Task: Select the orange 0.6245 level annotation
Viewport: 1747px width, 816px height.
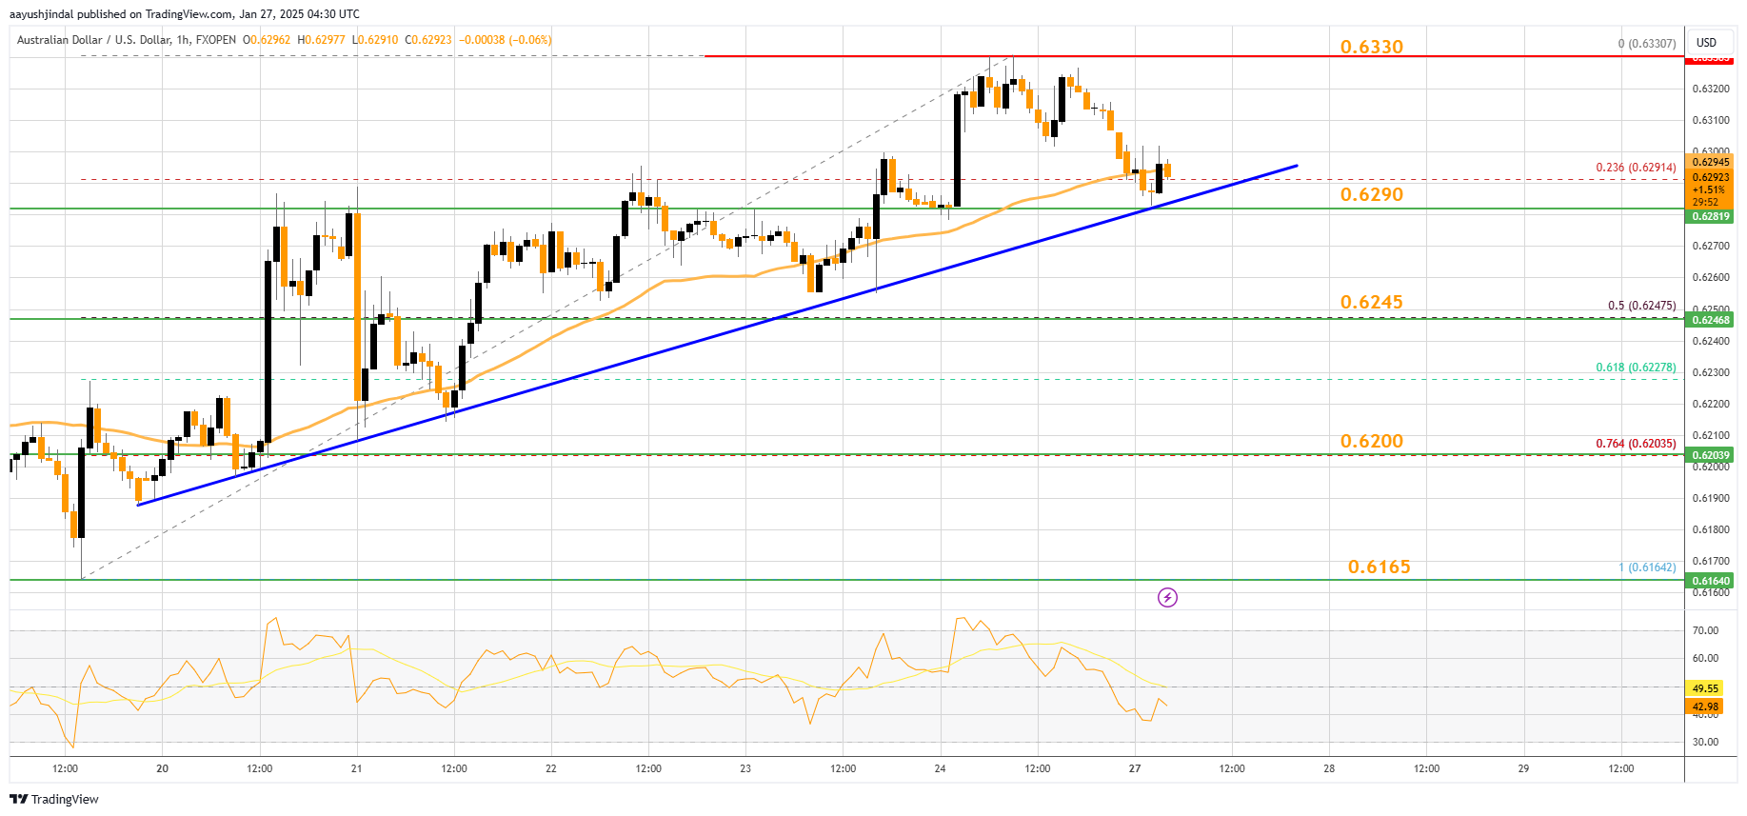Action: (1371, 302)
